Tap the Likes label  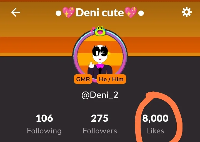(x=155, y=131)
